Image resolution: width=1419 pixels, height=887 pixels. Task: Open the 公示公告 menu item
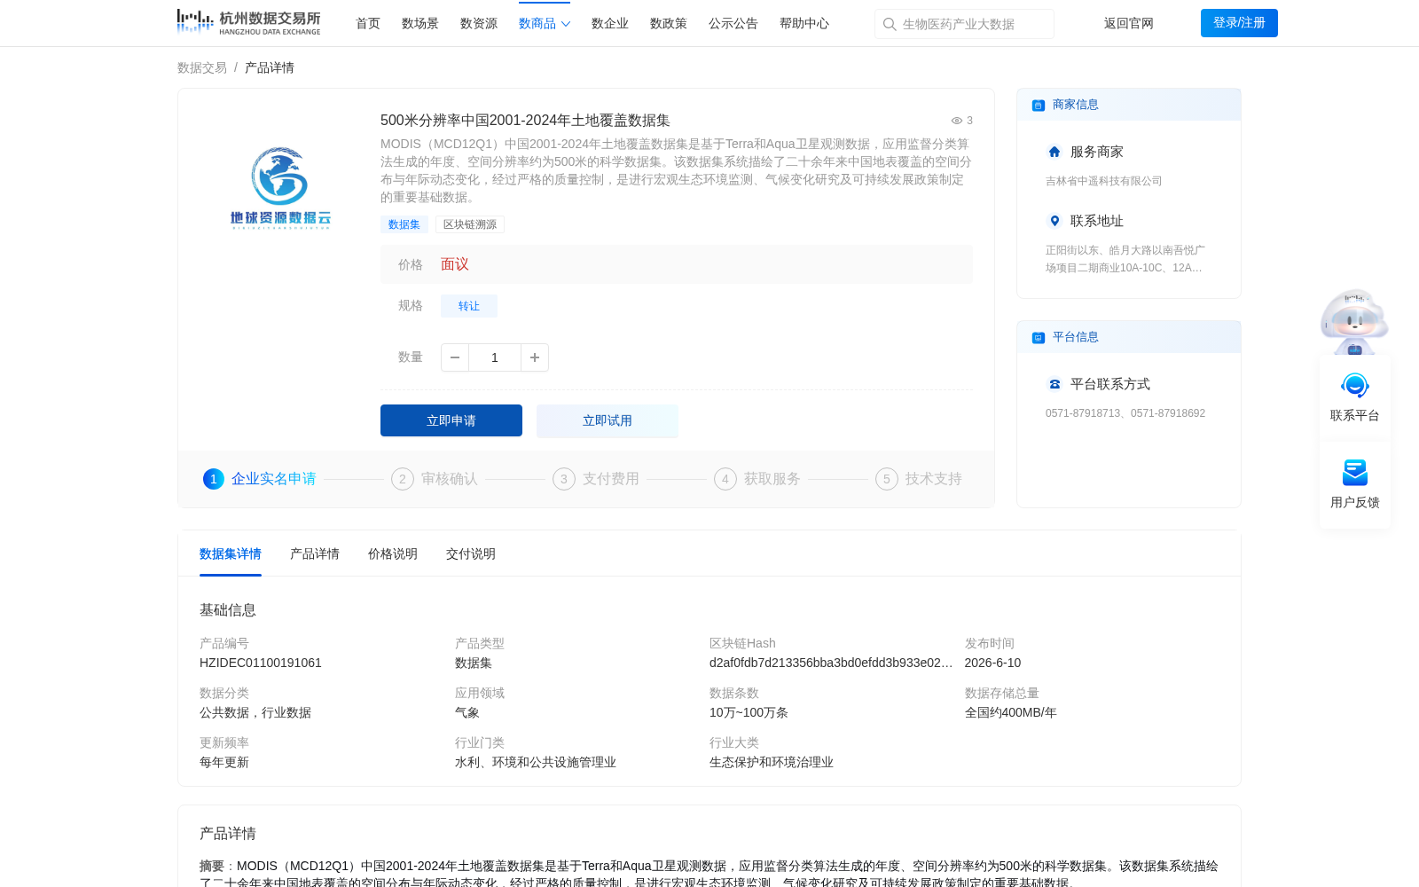733,23
